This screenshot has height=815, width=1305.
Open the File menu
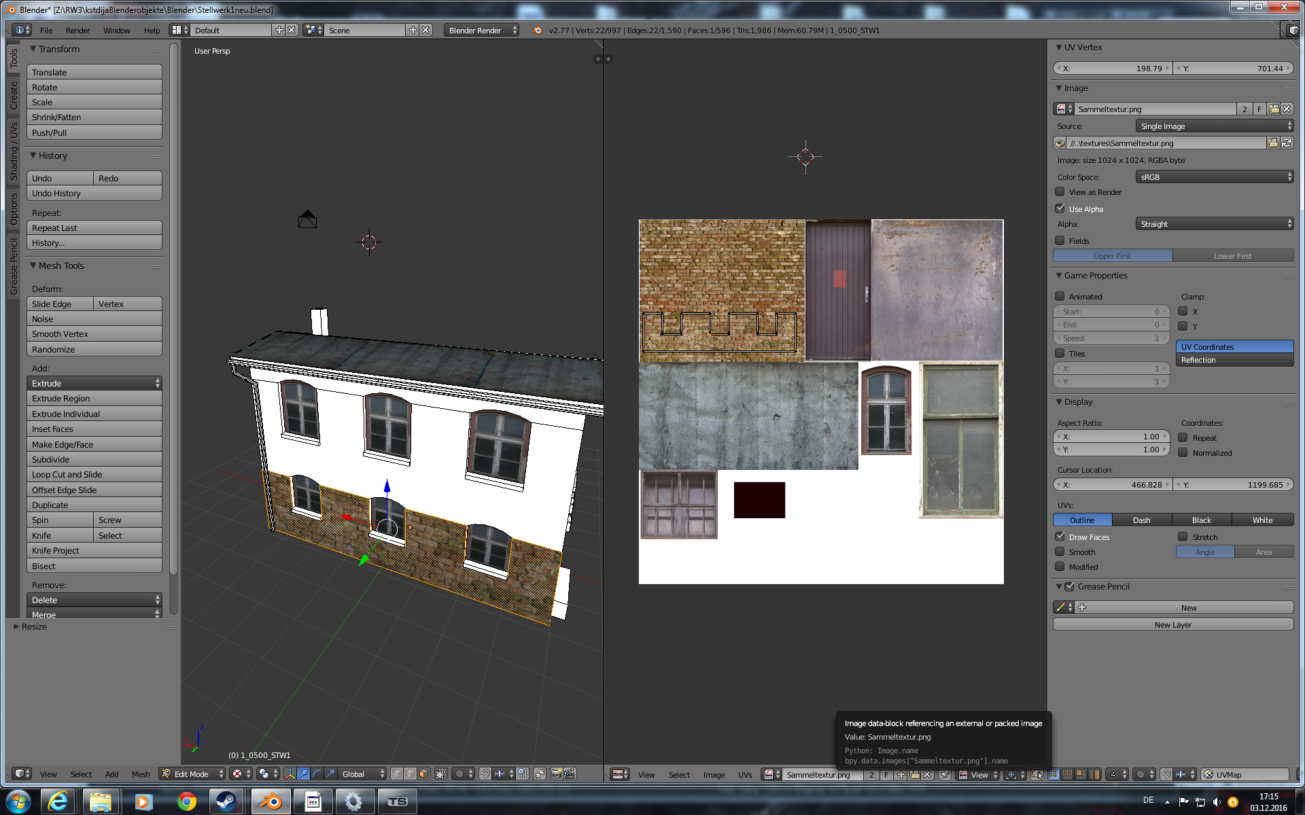(46, 31)
